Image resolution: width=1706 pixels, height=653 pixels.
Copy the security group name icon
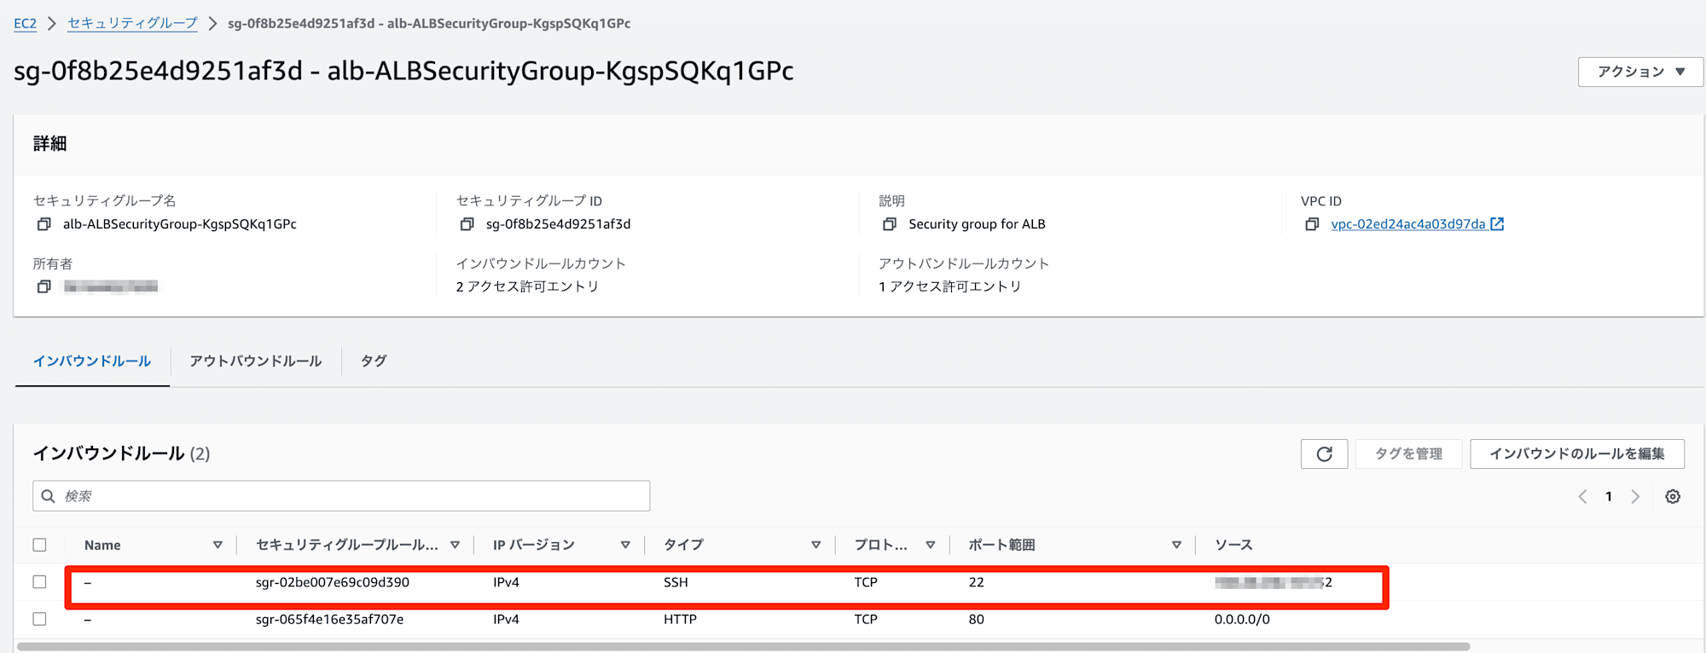click(x=44, y=224)
